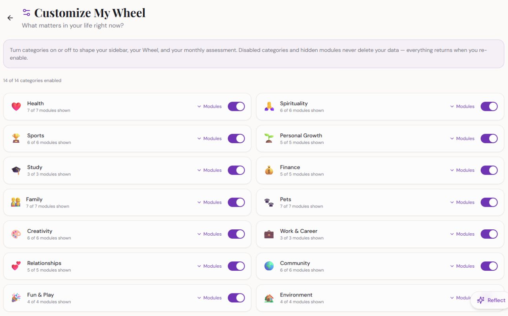Viewport: 508px width, 316px height.
Task: Disable the Health category toggle
Action: coord(236,107)
